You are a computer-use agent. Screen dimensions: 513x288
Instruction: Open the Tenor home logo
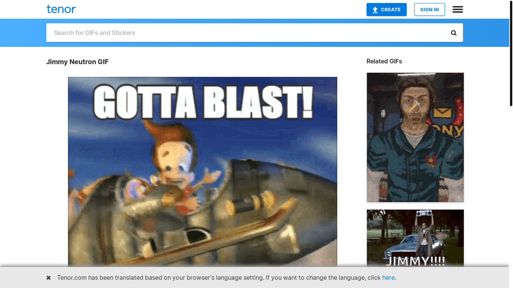coord(61,9)
